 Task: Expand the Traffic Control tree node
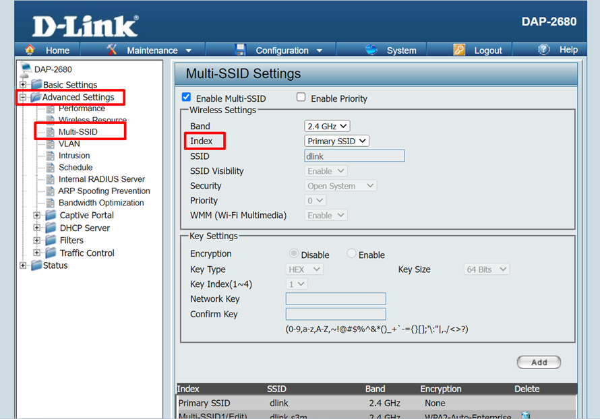(x=36, y=253)
